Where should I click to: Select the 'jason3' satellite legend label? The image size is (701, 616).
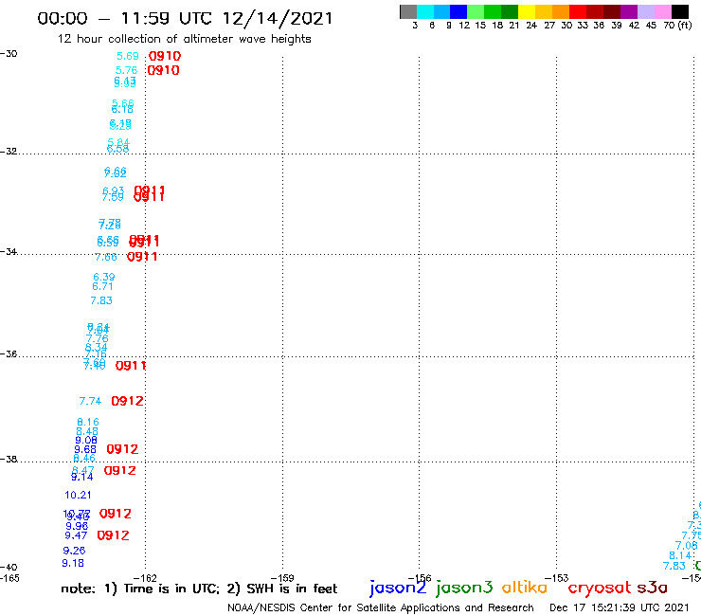tap(464, 588)
